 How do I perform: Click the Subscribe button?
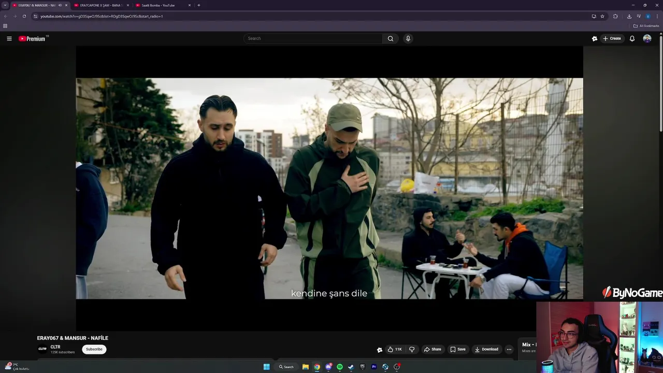[x=94, y=349]
